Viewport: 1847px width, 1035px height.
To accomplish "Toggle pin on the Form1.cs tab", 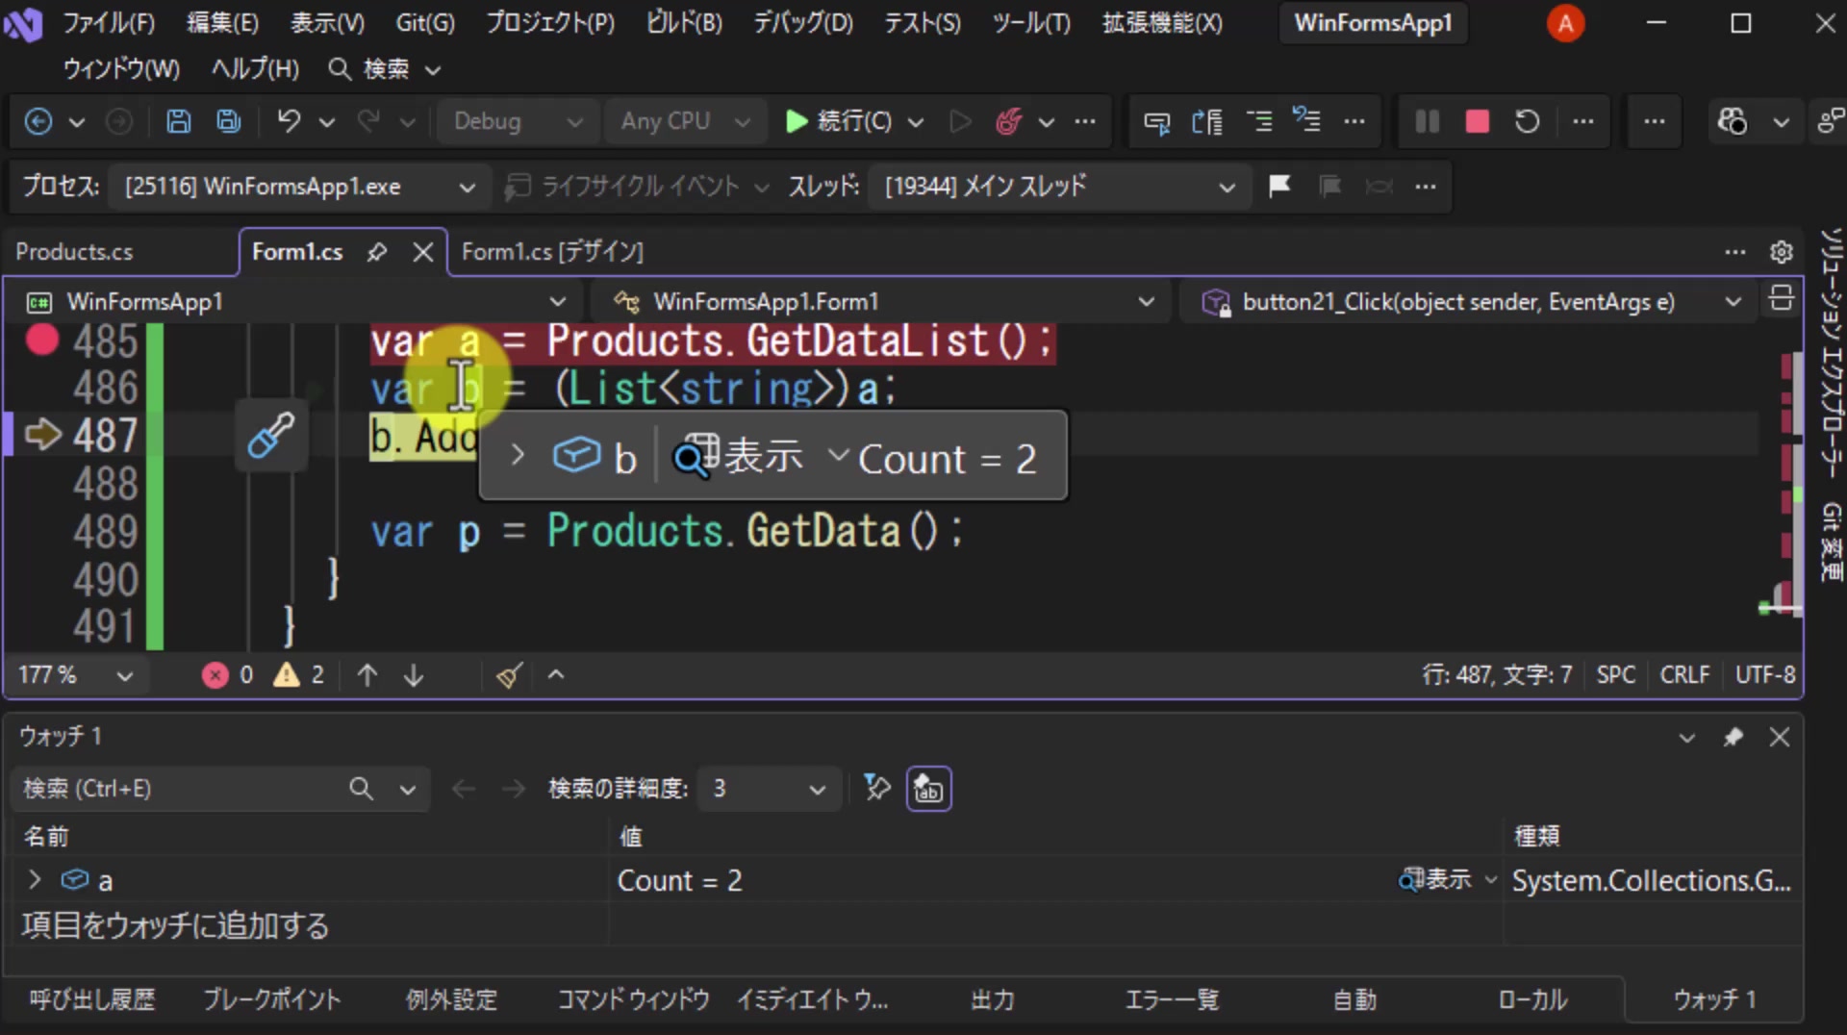I will 377,252.
